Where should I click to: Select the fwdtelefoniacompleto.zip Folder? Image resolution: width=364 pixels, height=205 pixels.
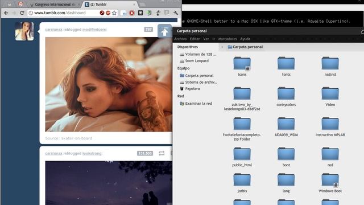242,129
